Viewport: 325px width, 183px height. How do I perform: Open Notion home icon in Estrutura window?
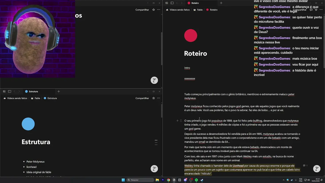(4, 91)
